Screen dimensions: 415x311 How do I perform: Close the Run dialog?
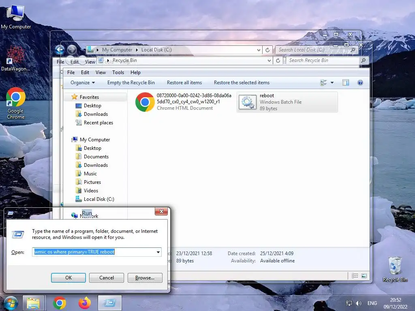[161, 211]
